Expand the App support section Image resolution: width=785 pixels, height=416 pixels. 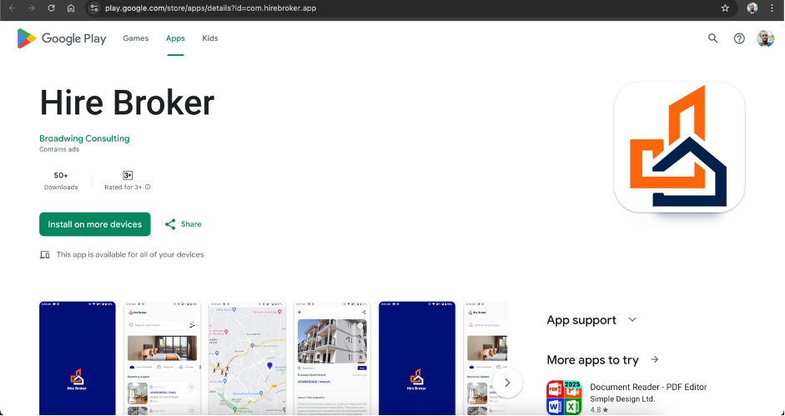632,320
